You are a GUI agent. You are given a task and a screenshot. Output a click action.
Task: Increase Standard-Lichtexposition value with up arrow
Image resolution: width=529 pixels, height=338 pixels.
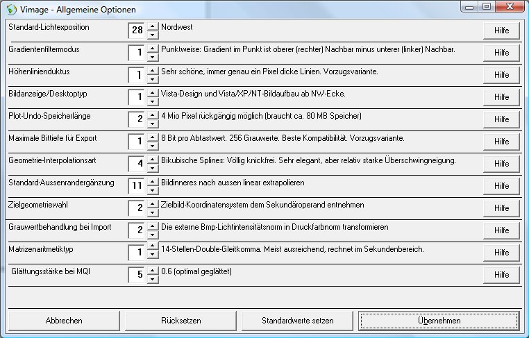[x=153, y=26]
